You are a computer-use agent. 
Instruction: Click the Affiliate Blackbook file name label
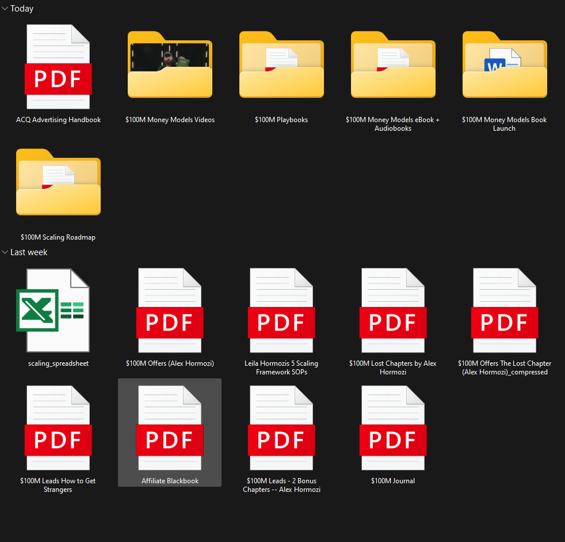point(170,481)
